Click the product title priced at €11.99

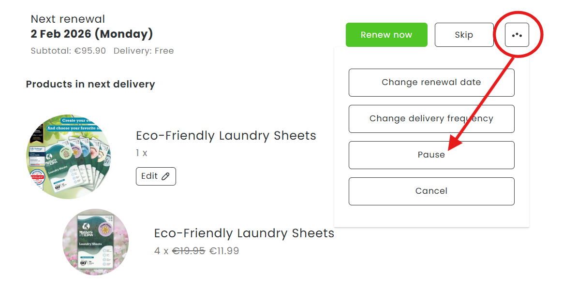(x=244, y=233)
